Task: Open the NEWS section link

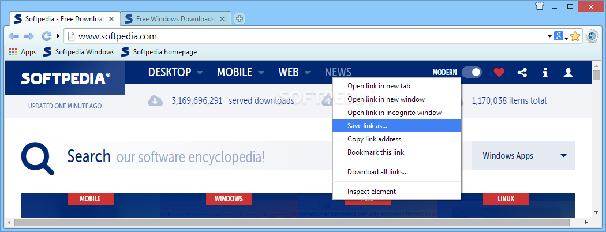Action: [x=338, y=72]
